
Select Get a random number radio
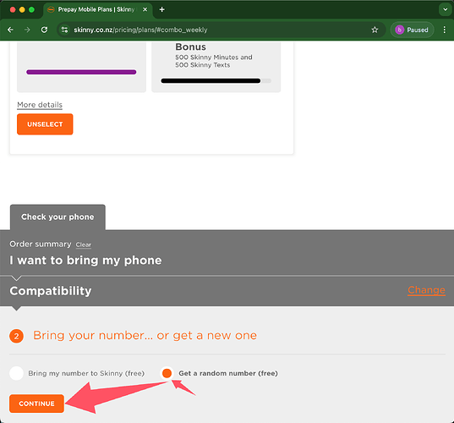tap(167, 373)
